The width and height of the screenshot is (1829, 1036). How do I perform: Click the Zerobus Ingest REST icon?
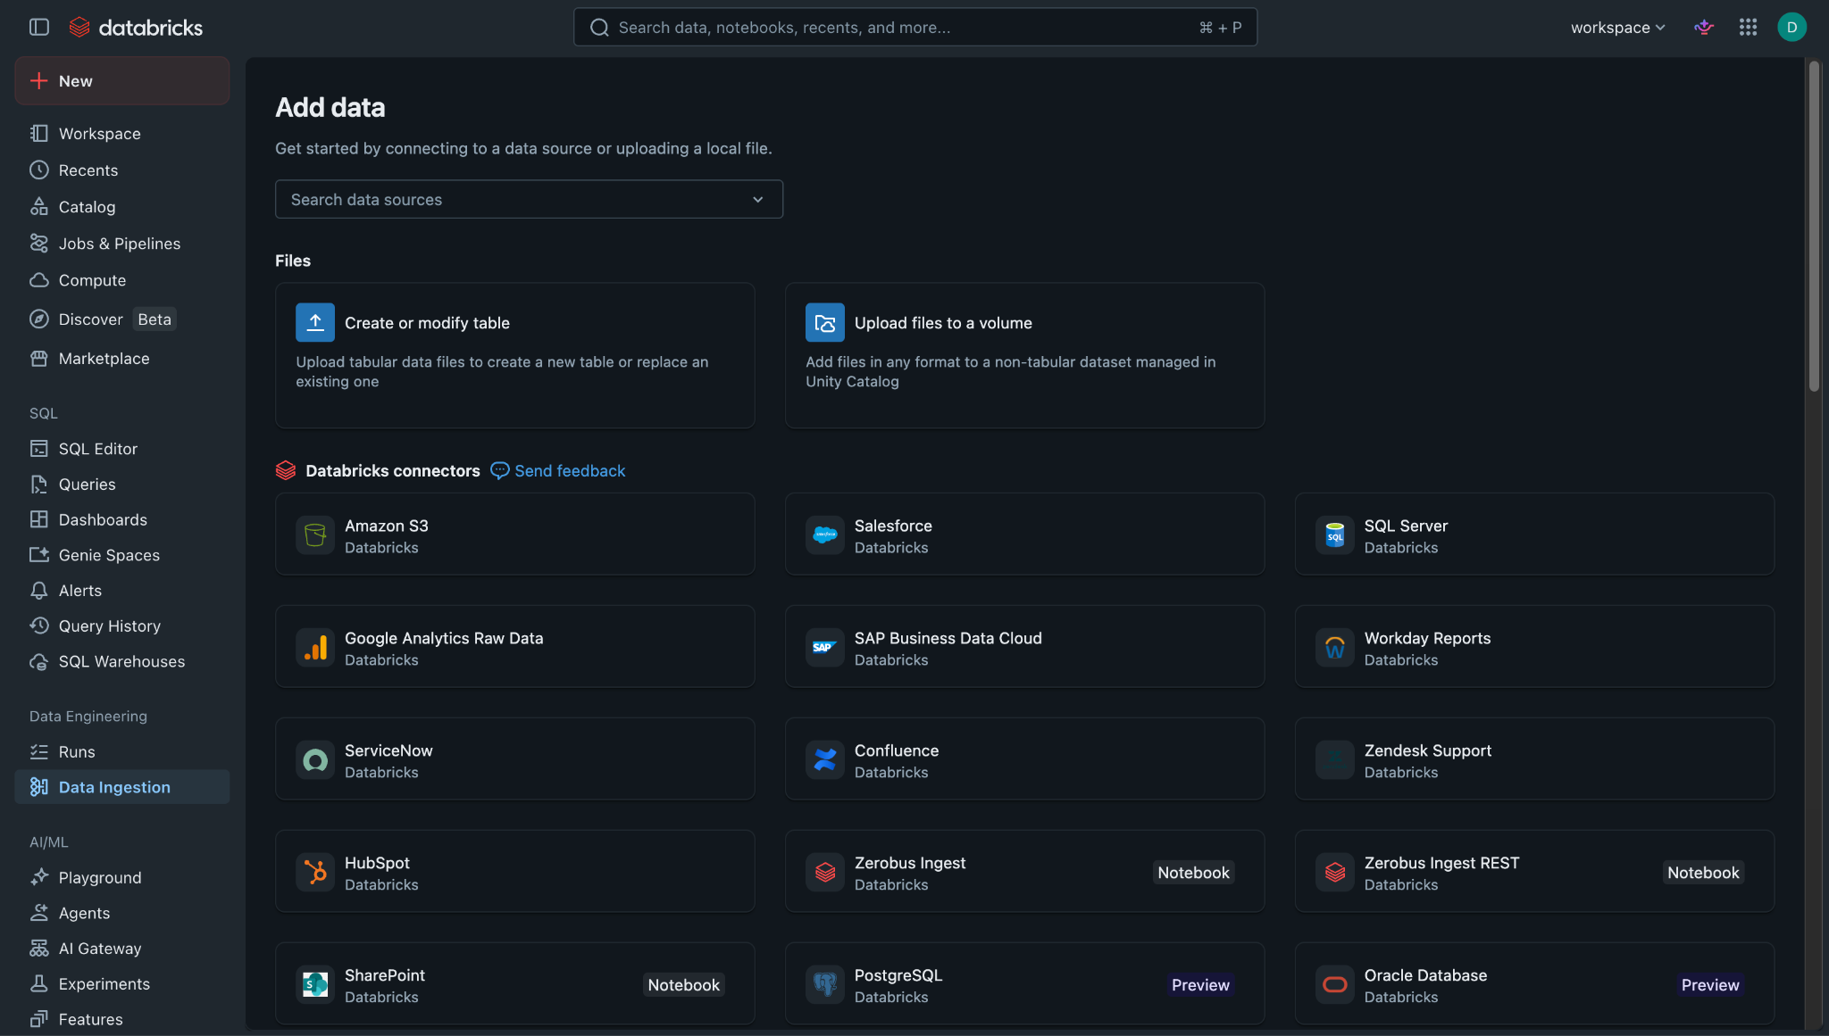point(1335,873)
